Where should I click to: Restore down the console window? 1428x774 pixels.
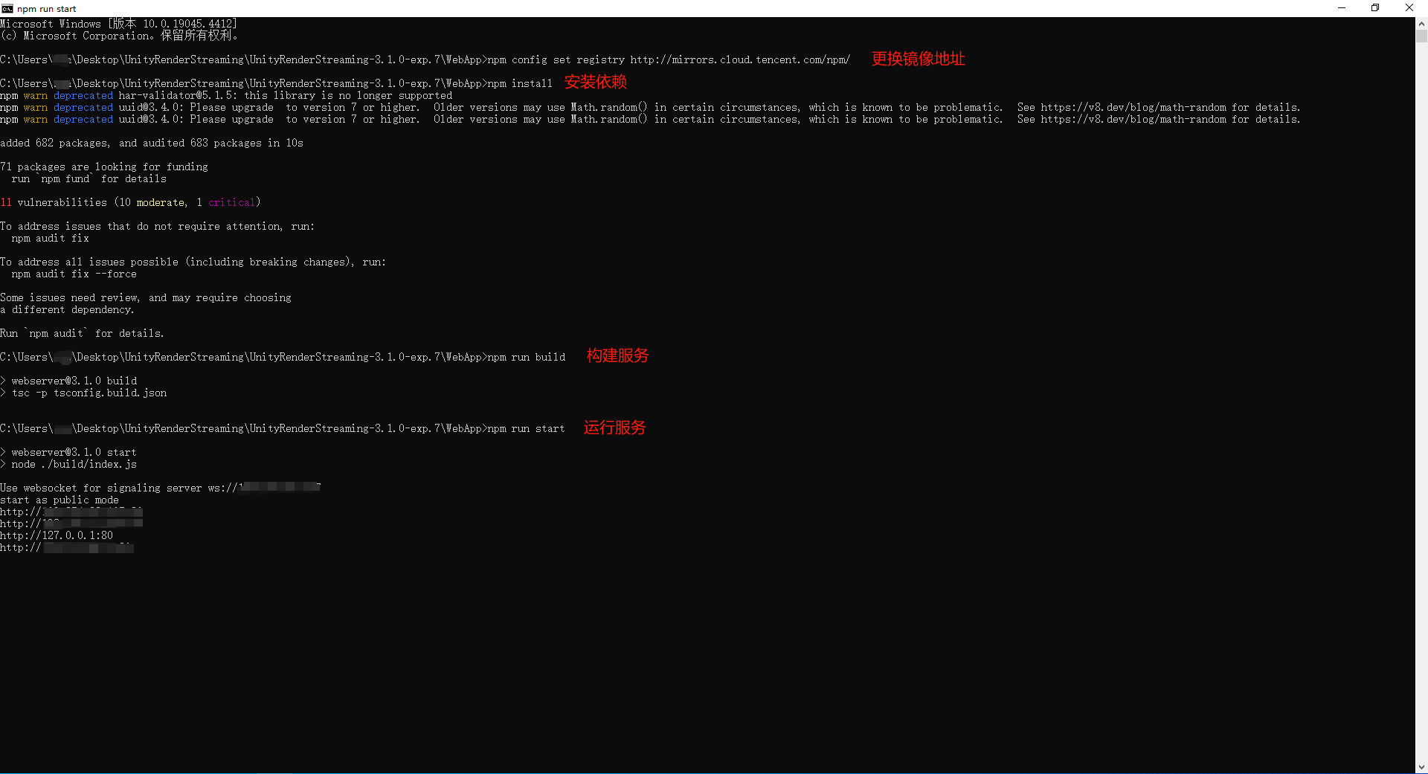[x=1375, y=8]
